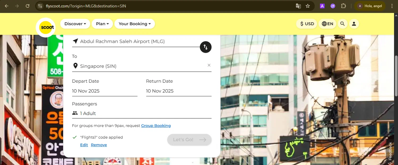Clear the Singapore (SIN) destination
This screenshot has height=165, width=398.
pos(209,65)
